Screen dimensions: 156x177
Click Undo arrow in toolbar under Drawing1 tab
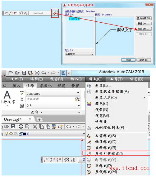(68, 126)
